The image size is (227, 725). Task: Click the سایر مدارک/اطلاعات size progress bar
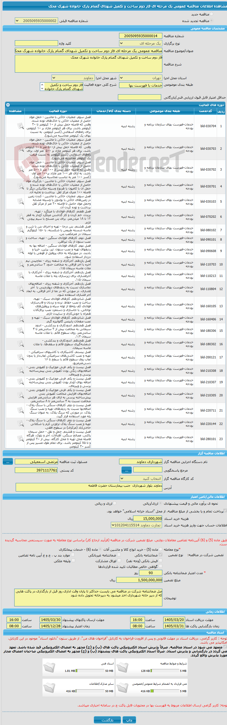point(90,691)
